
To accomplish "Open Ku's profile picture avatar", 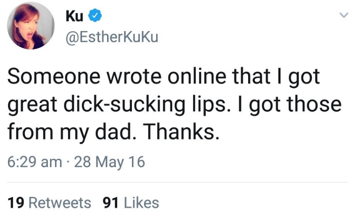I will pos(31,26).
